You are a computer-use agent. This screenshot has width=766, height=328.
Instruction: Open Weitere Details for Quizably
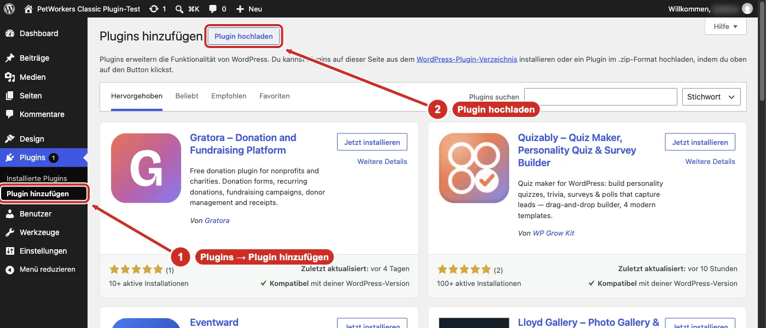[x=710, y=162]
